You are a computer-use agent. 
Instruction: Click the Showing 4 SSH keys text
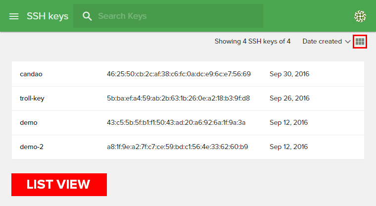[x=252, y=42]
